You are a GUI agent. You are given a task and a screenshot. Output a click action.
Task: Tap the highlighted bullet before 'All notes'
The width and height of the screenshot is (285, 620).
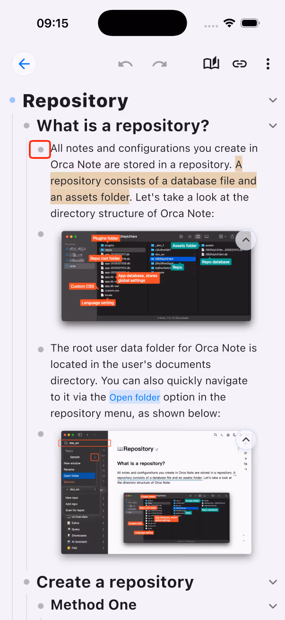(x=41, y=149)
